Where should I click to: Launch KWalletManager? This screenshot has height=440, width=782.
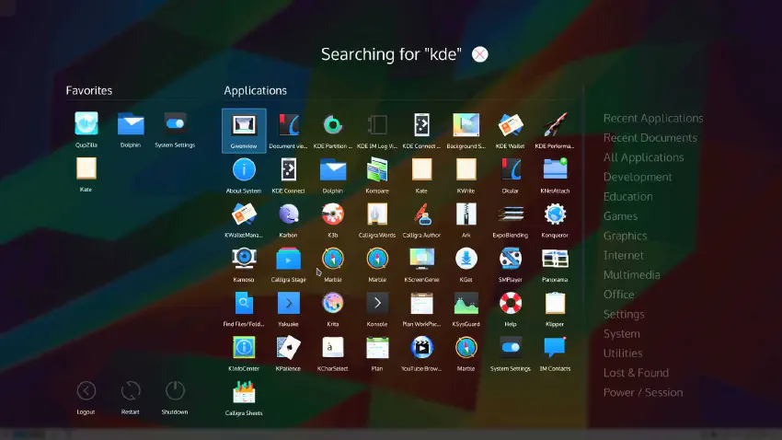[x=244, y=219]
